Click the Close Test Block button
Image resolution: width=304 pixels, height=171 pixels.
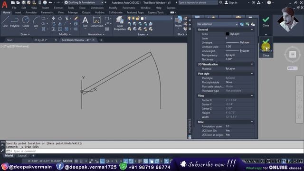(266, 47)
